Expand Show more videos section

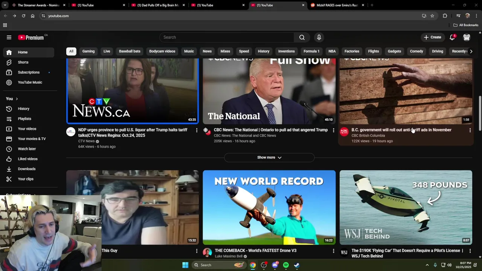coord(269,157)
